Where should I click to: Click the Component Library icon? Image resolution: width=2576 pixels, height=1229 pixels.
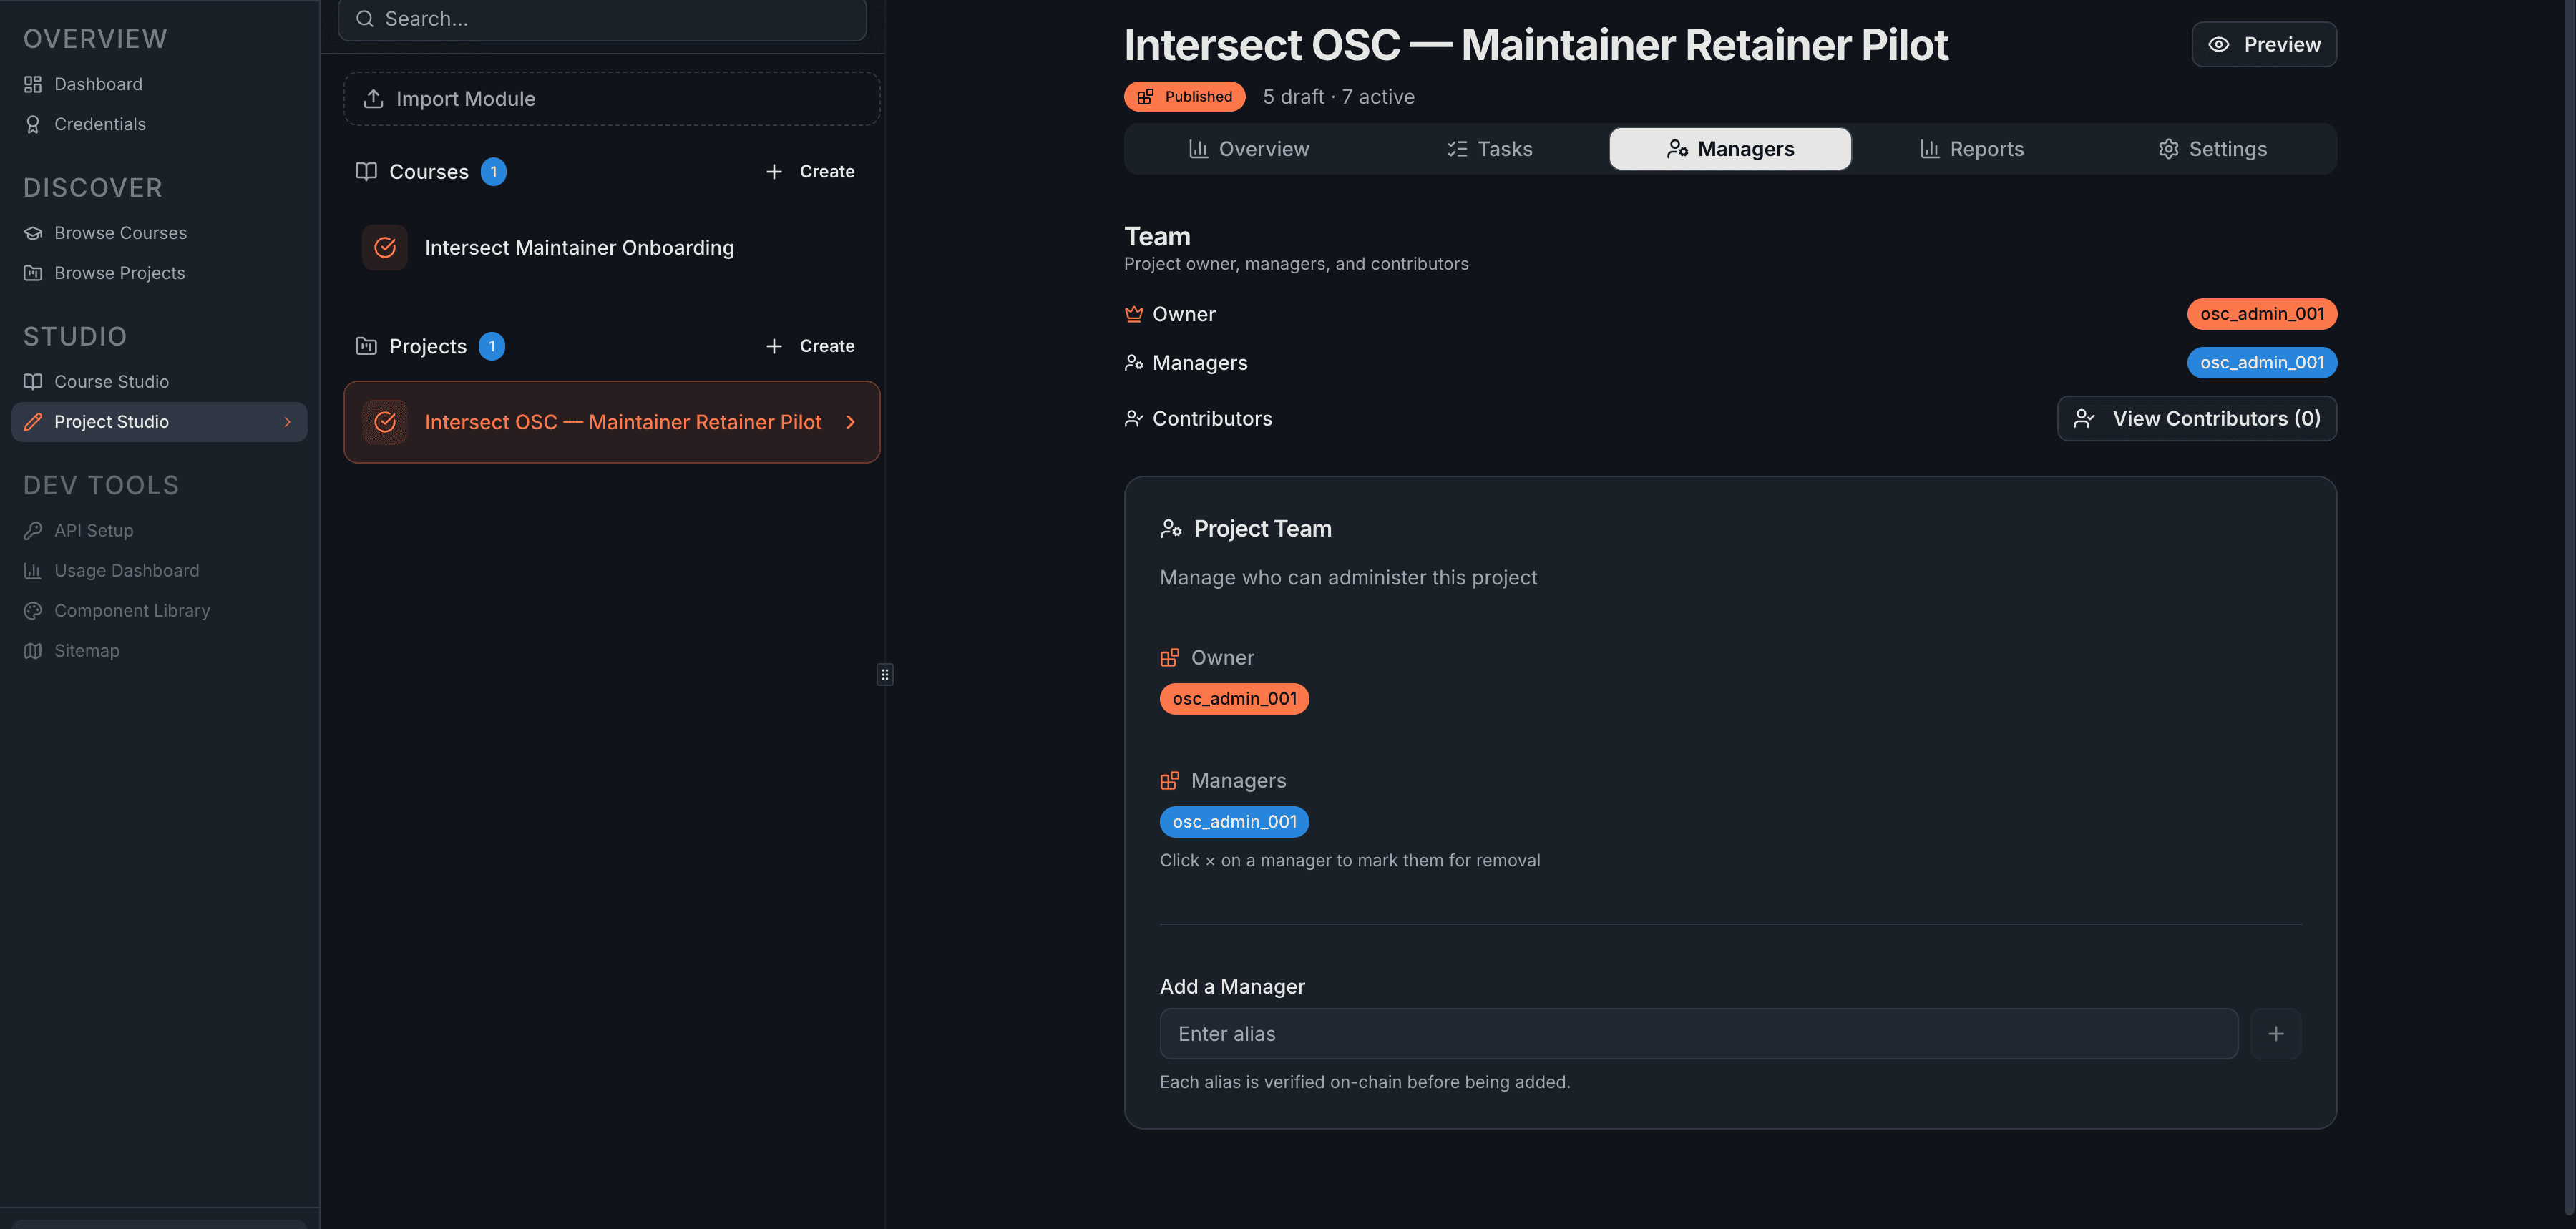click(33, 610)
